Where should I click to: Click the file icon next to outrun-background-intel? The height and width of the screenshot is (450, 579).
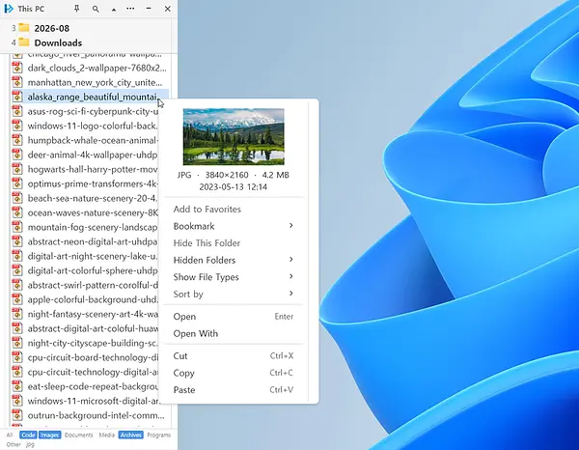click(17, 415)
